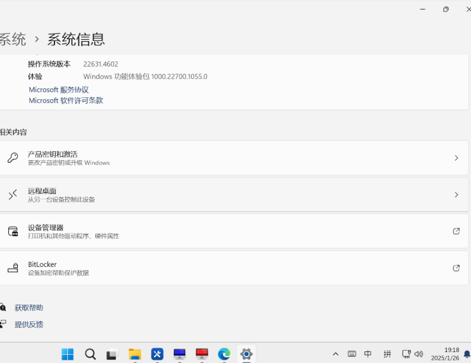Screen dimensions: 471x363
Task: Select the 从另一台设备控制此设备 subtitle
Action: click(62, 200)
